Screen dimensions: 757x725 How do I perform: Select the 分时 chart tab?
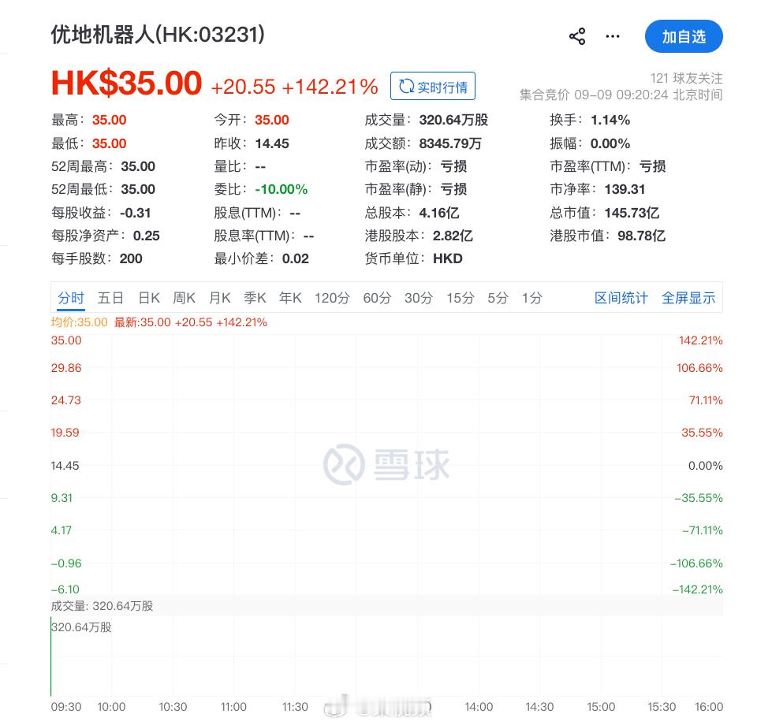pyautogui.click(x=71, y=298)
